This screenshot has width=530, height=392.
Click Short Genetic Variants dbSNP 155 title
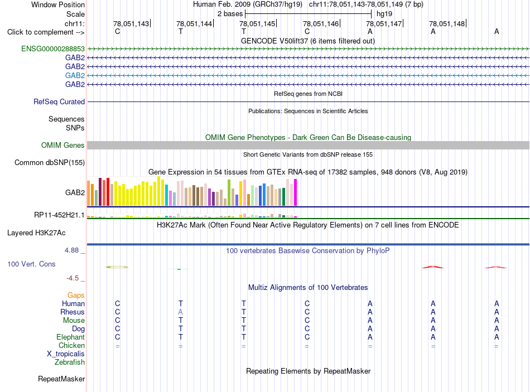pyautogui.click(x=308, y=154)
